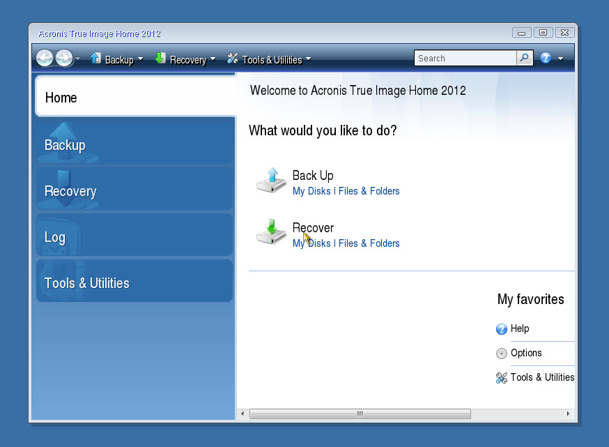The image size is (609, 447).
Task: Open navigation history dropdown arrow
Action: (77, 59)
